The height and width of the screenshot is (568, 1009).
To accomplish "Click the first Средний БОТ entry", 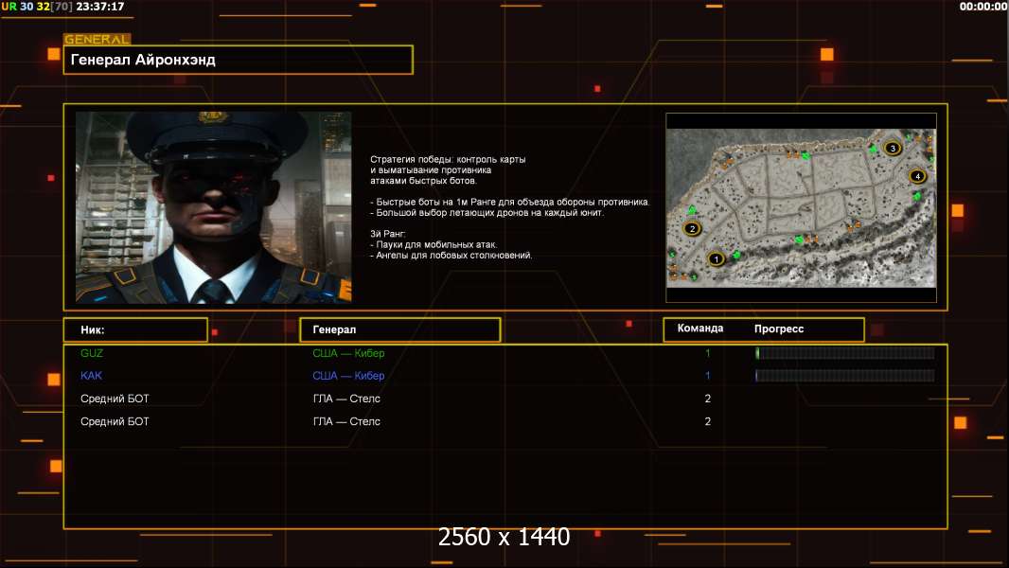I will pos(115,399).
